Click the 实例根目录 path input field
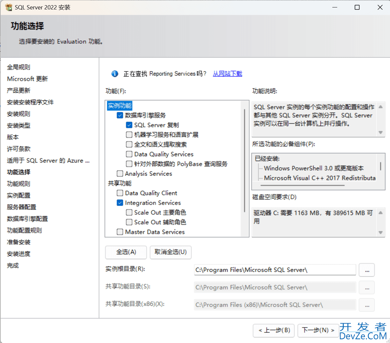 (275, 270)
